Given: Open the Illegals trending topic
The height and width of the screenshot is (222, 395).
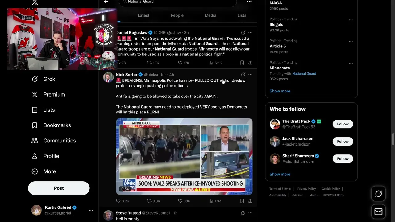Looking at the screenshot, I should pos(276,25).
